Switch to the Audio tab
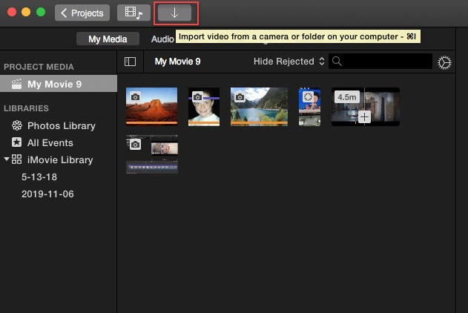 [x=162, y=39]
